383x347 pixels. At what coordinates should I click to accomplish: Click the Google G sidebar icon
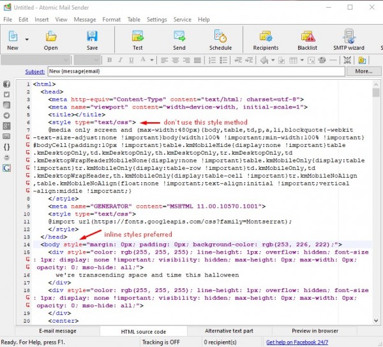click(x=6, y=168)
